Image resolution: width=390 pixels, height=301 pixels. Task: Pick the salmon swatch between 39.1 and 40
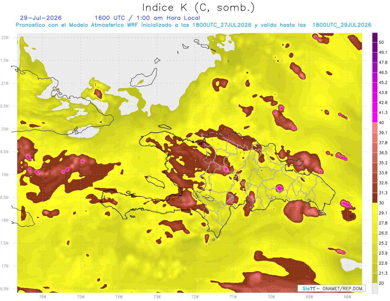375,128
